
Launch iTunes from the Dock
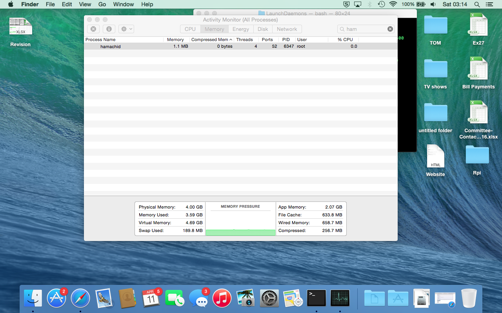222,298
